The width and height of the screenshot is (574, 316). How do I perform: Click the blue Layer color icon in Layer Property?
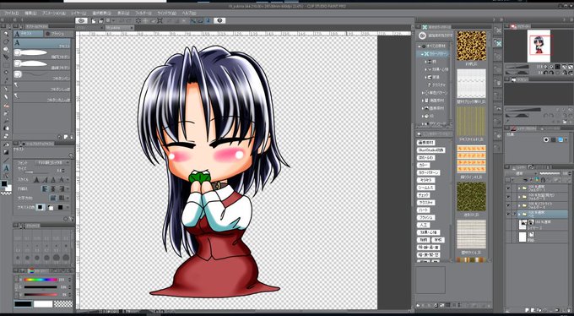[x=560, y=139]
